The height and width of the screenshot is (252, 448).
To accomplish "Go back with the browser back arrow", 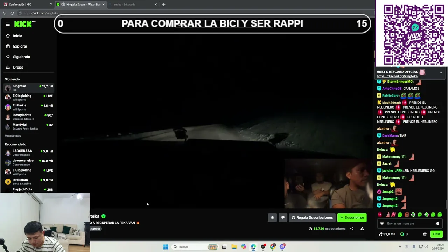I will pos(4,13).
